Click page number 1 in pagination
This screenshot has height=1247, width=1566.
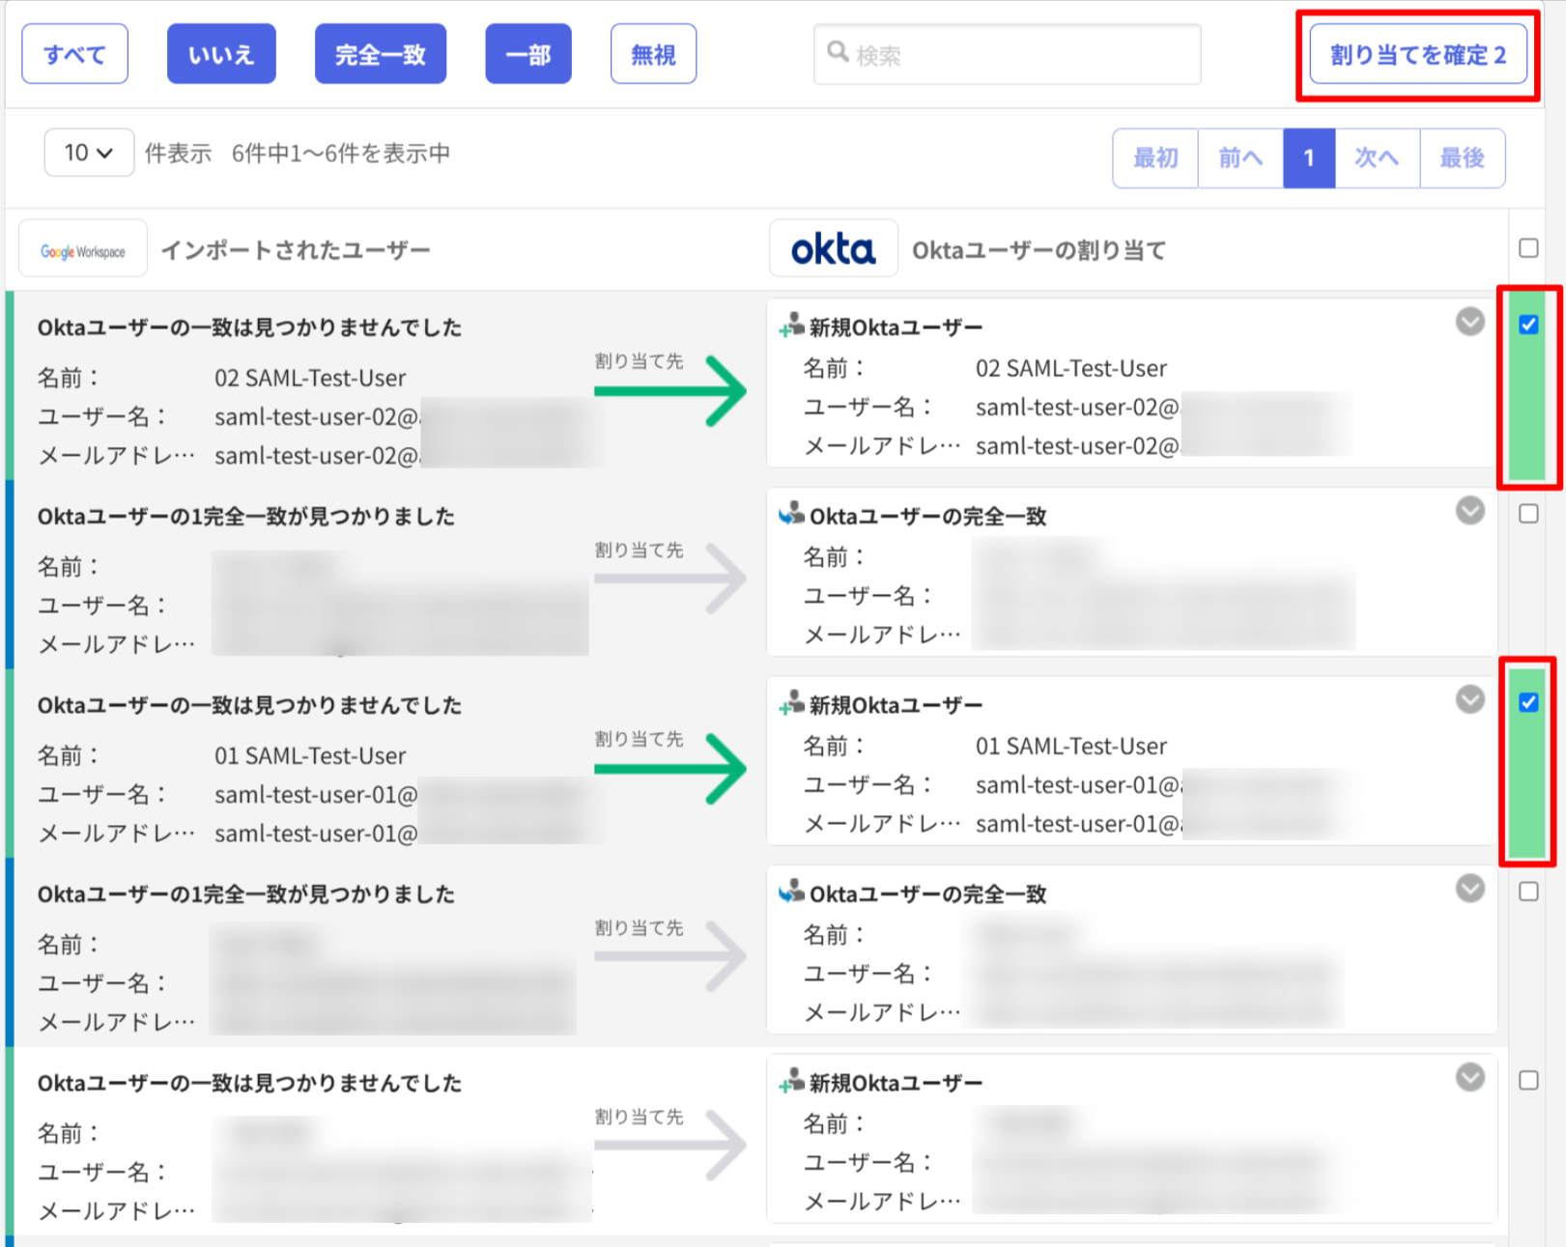[x=1308, y=157]
